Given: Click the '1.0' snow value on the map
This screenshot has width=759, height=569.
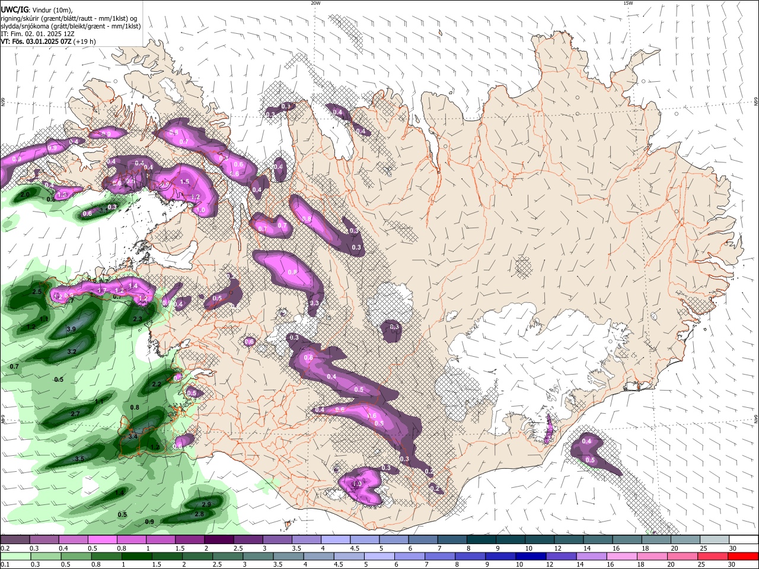Looking at the screenshot, I should 200,210.
